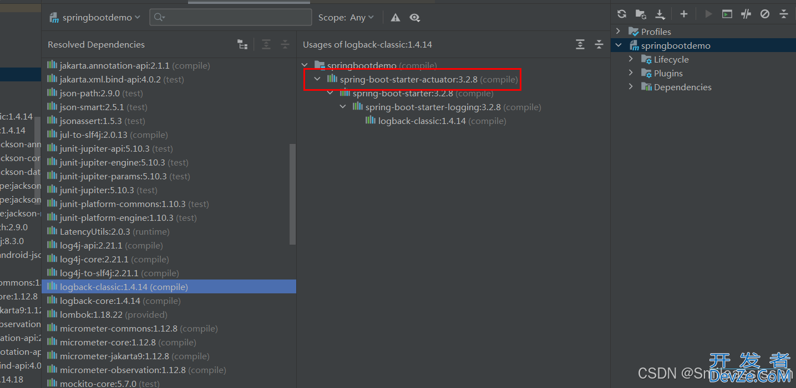Click Add Maven Projects plus icon

pyautogui.click(x=684, y=14)
